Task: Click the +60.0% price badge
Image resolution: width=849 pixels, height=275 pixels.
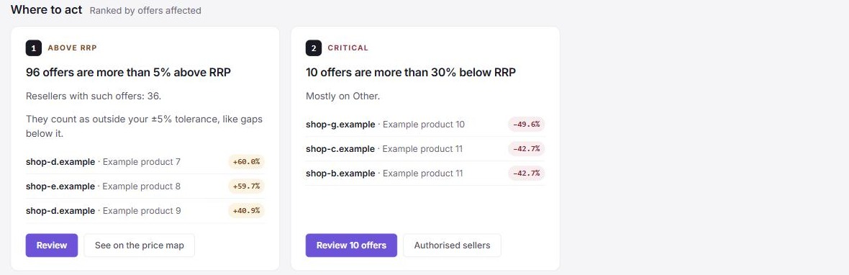Action: tap(246, 161)
